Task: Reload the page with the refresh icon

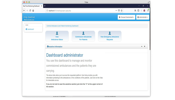Action: [x=30, y=10]
